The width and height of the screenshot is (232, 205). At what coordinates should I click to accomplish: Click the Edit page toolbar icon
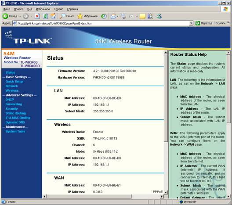coord(131,16)
